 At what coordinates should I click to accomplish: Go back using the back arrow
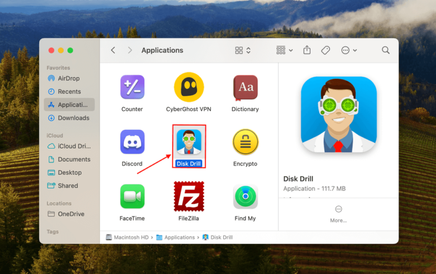[x=113, y=50]
